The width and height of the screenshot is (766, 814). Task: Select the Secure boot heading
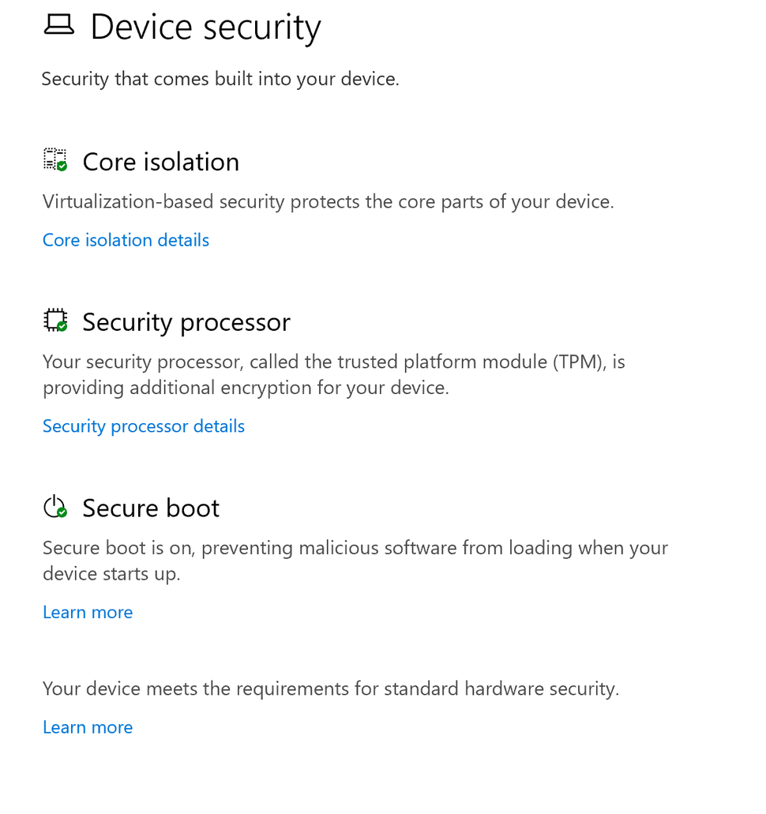tap(150, 508)
